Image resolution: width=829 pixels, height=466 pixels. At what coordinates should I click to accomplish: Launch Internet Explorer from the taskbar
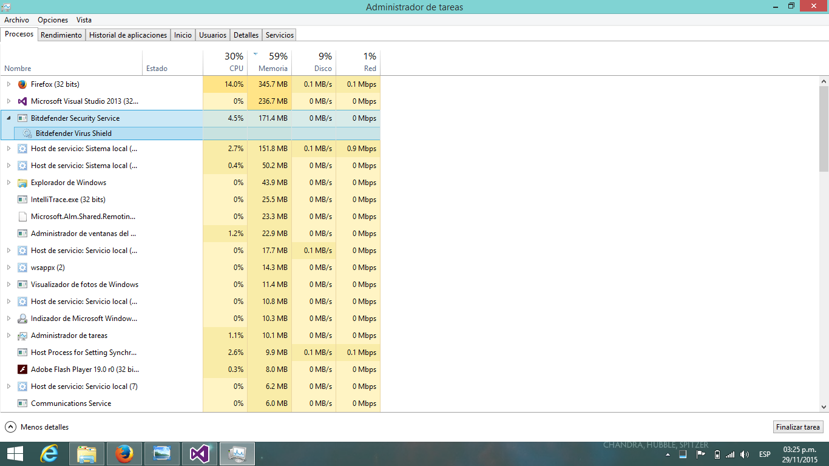pyautogui.click(x=49, y=454)
